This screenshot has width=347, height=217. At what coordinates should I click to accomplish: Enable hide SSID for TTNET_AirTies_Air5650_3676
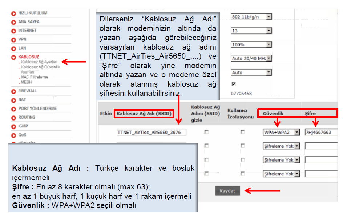tap(206, 132)
